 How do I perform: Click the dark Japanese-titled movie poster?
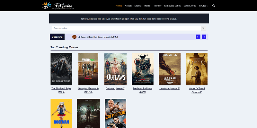88,114
